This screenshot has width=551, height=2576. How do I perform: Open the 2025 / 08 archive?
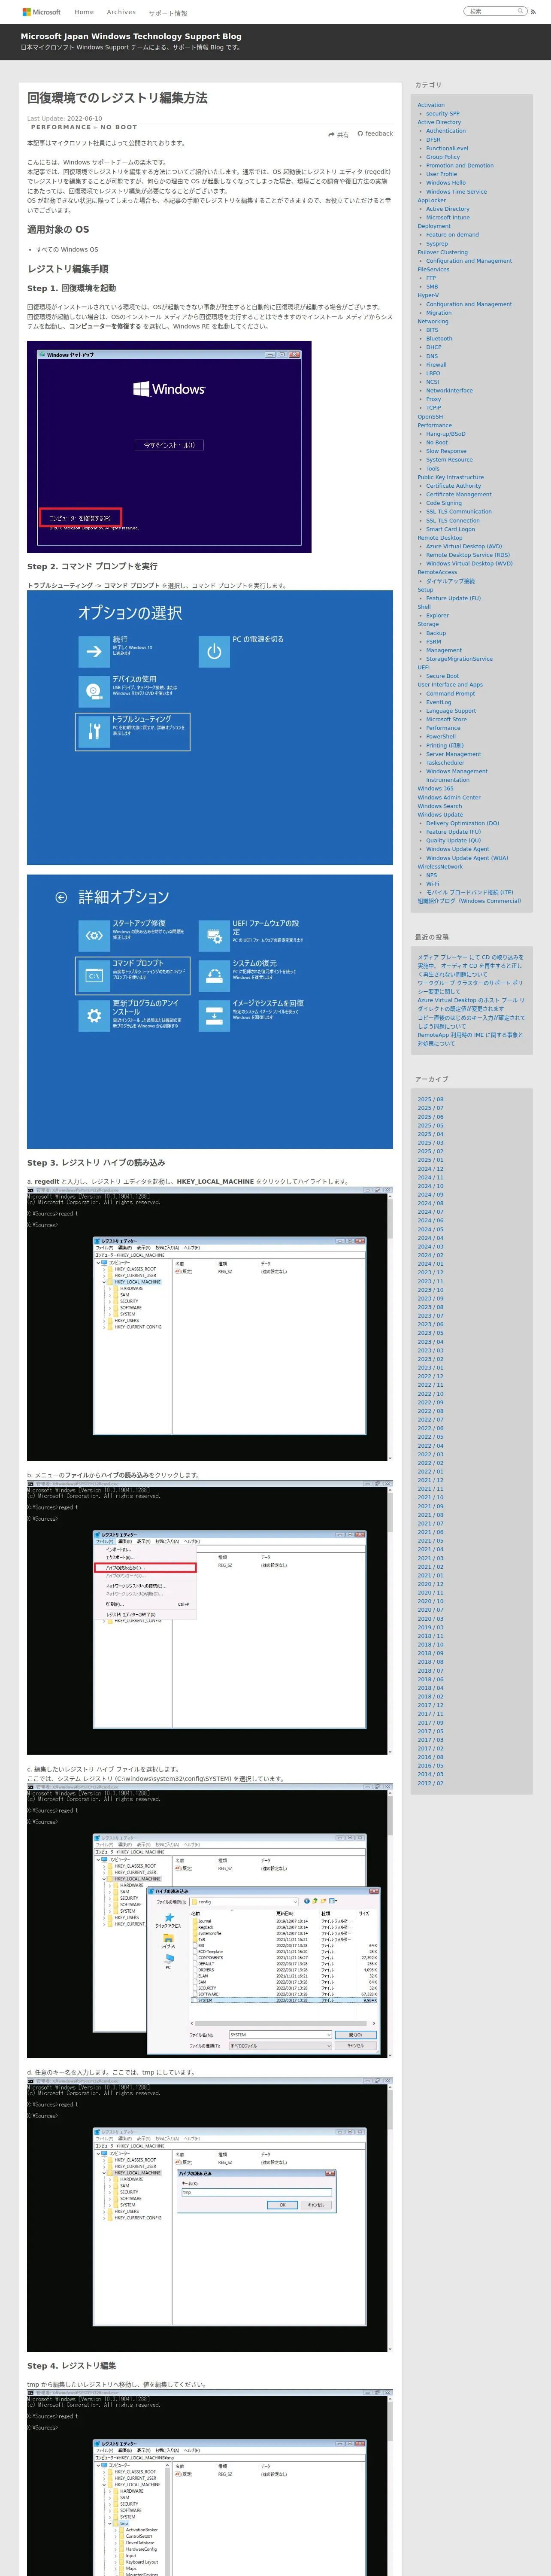click(430, 1099)
